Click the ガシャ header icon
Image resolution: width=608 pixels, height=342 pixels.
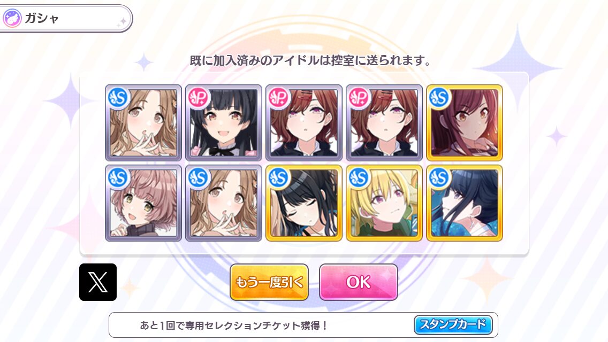tap(12, 18)
